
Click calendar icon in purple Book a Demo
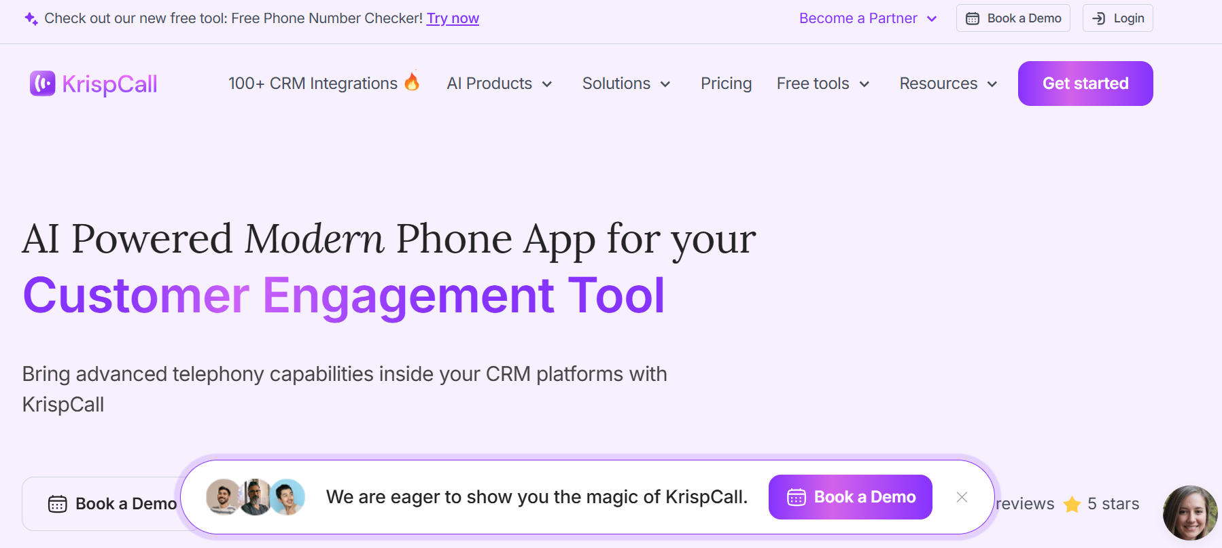pyautogui.click(x=796, y=498)
